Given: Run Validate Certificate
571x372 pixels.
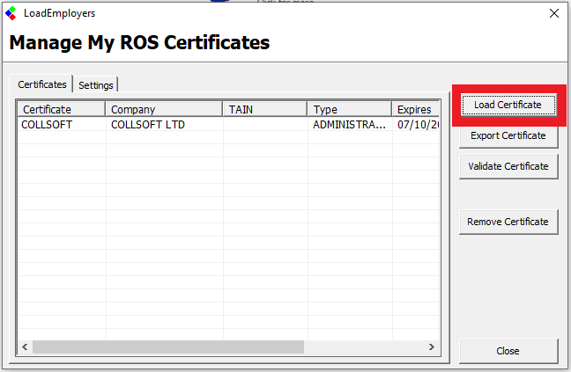Looking at the screenshot, I should [x=508, y=166].
